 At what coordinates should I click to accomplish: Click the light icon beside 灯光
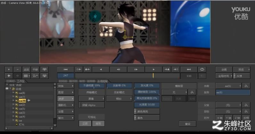(x=17, y=125)
